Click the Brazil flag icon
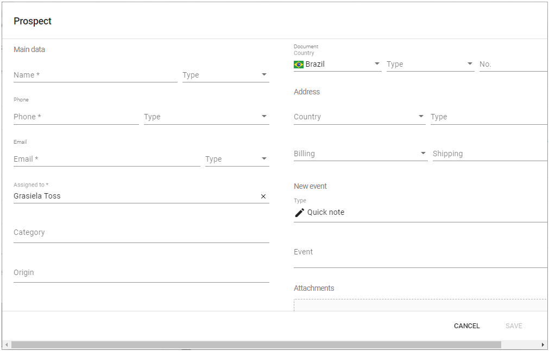This screenshot has height=351, width=549. point(299,65)
